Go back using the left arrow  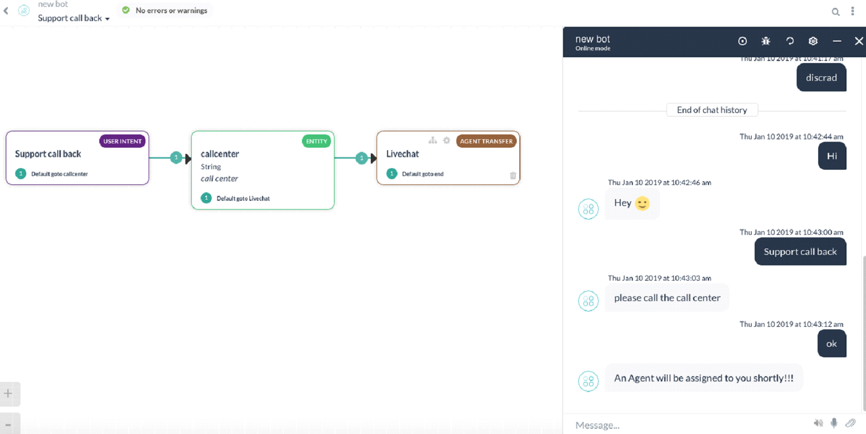coord(6,11)
